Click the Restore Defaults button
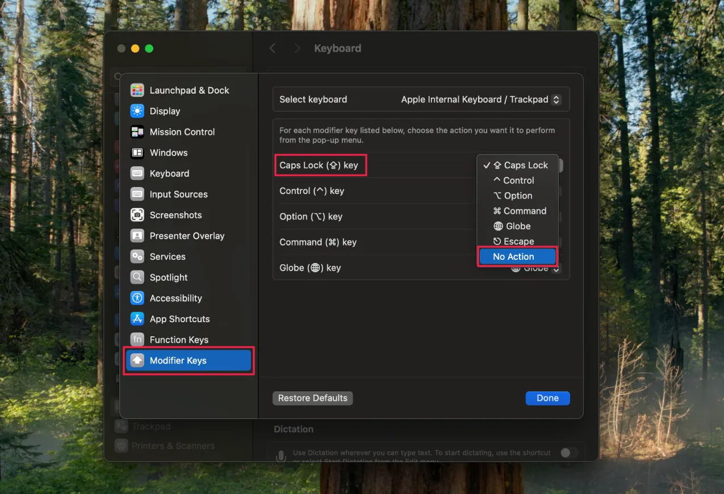The width and height of the screenshot is (724, 494). pos(313,398)
